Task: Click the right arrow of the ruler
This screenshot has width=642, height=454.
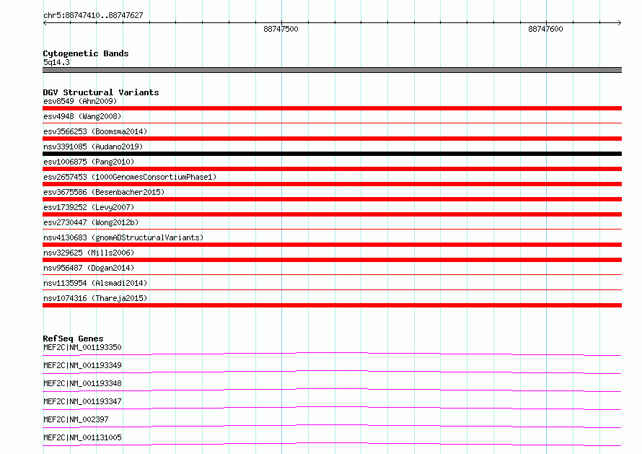Action: coord(620,22)
